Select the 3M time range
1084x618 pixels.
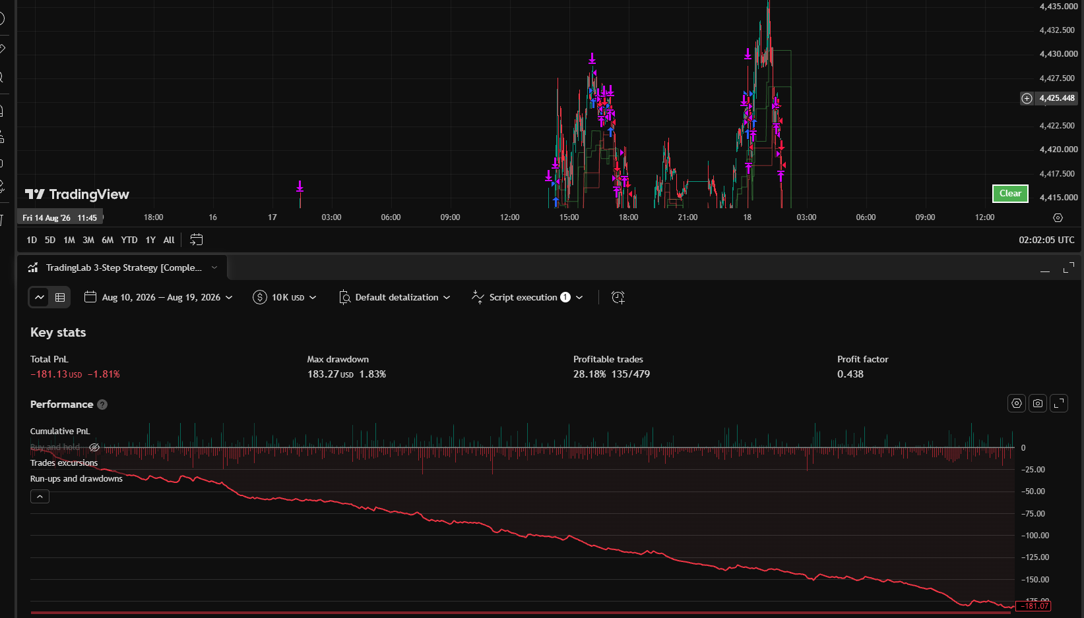tap(88, 240)
